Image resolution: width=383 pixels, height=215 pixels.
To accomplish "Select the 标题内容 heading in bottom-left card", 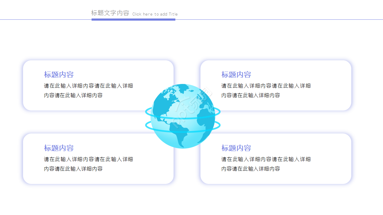I will pos(59,148).
